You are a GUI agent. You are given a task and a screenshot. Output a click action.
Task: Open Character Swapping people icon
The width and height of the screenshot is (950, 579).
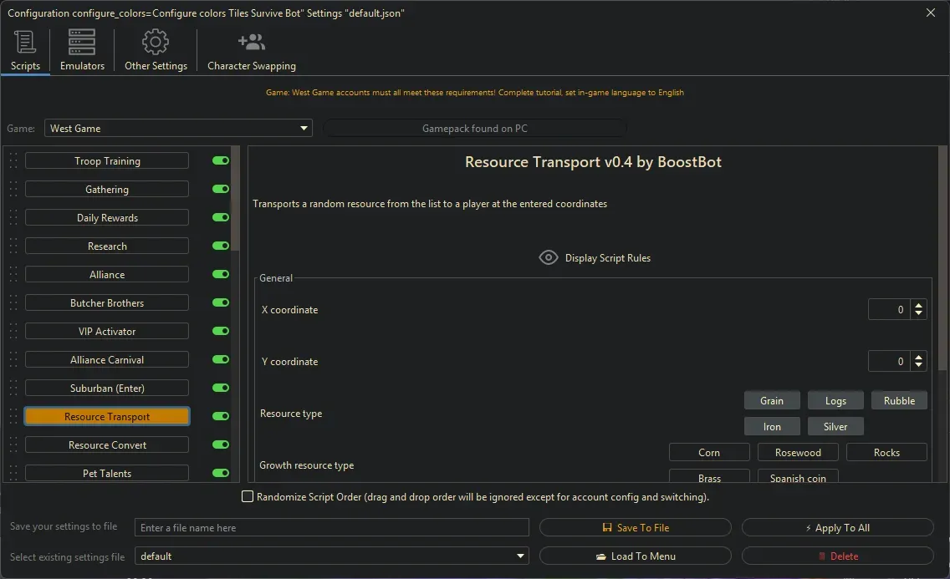pyautogui.click(x=251, y=42)
